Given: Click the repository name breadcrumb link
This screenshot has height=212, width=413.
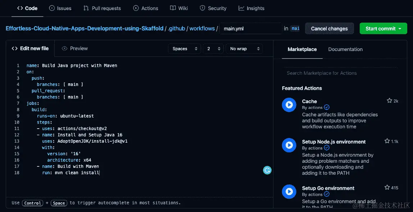Looking at the screenshot, I should [x=85, y=28].
